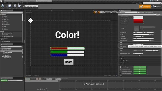Toggle visibility of Canvas Panel

click(22, 50)
